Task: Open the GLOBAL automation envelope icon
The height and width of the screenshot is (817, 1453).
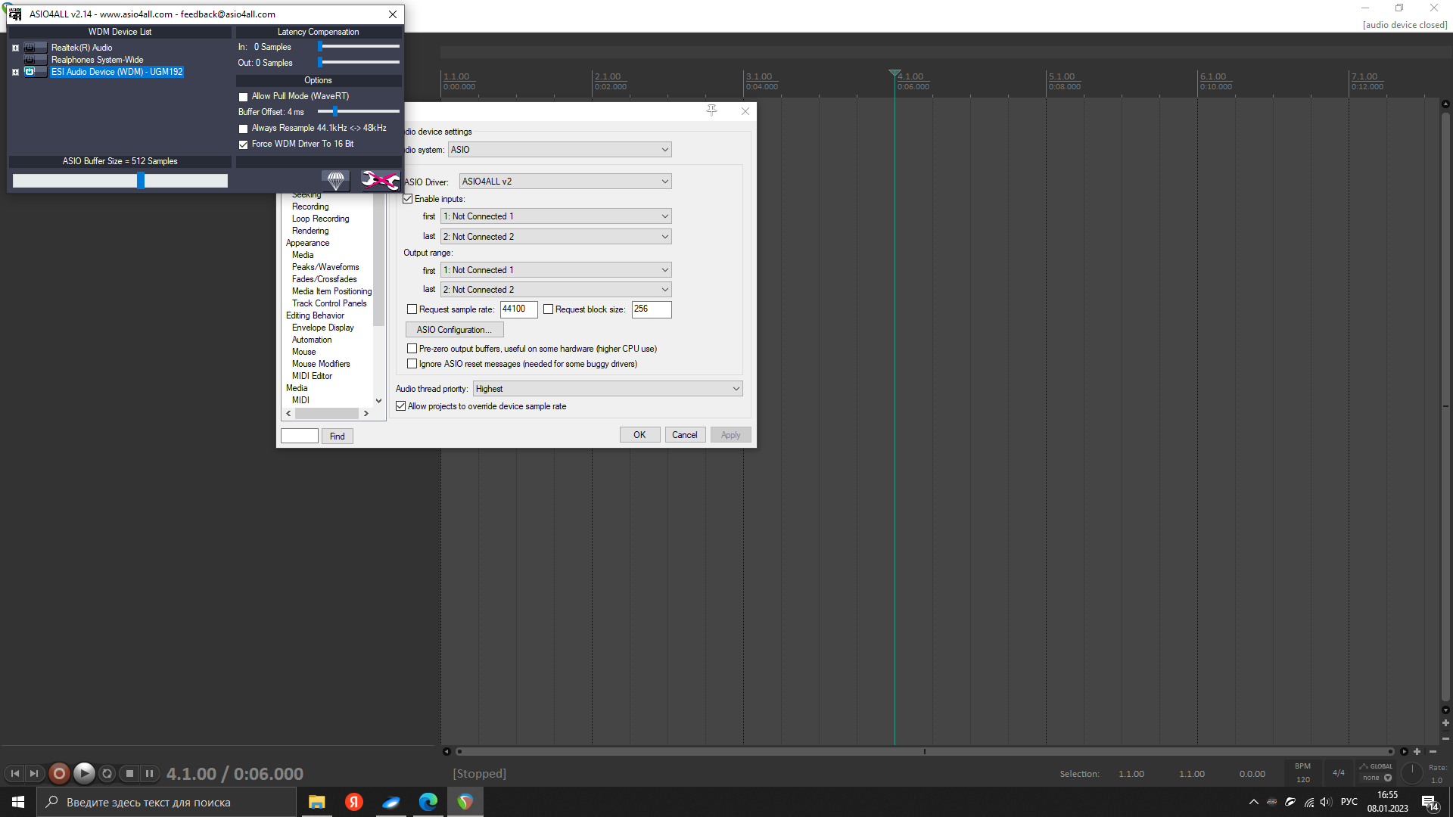Action: tap(1364, 766)
